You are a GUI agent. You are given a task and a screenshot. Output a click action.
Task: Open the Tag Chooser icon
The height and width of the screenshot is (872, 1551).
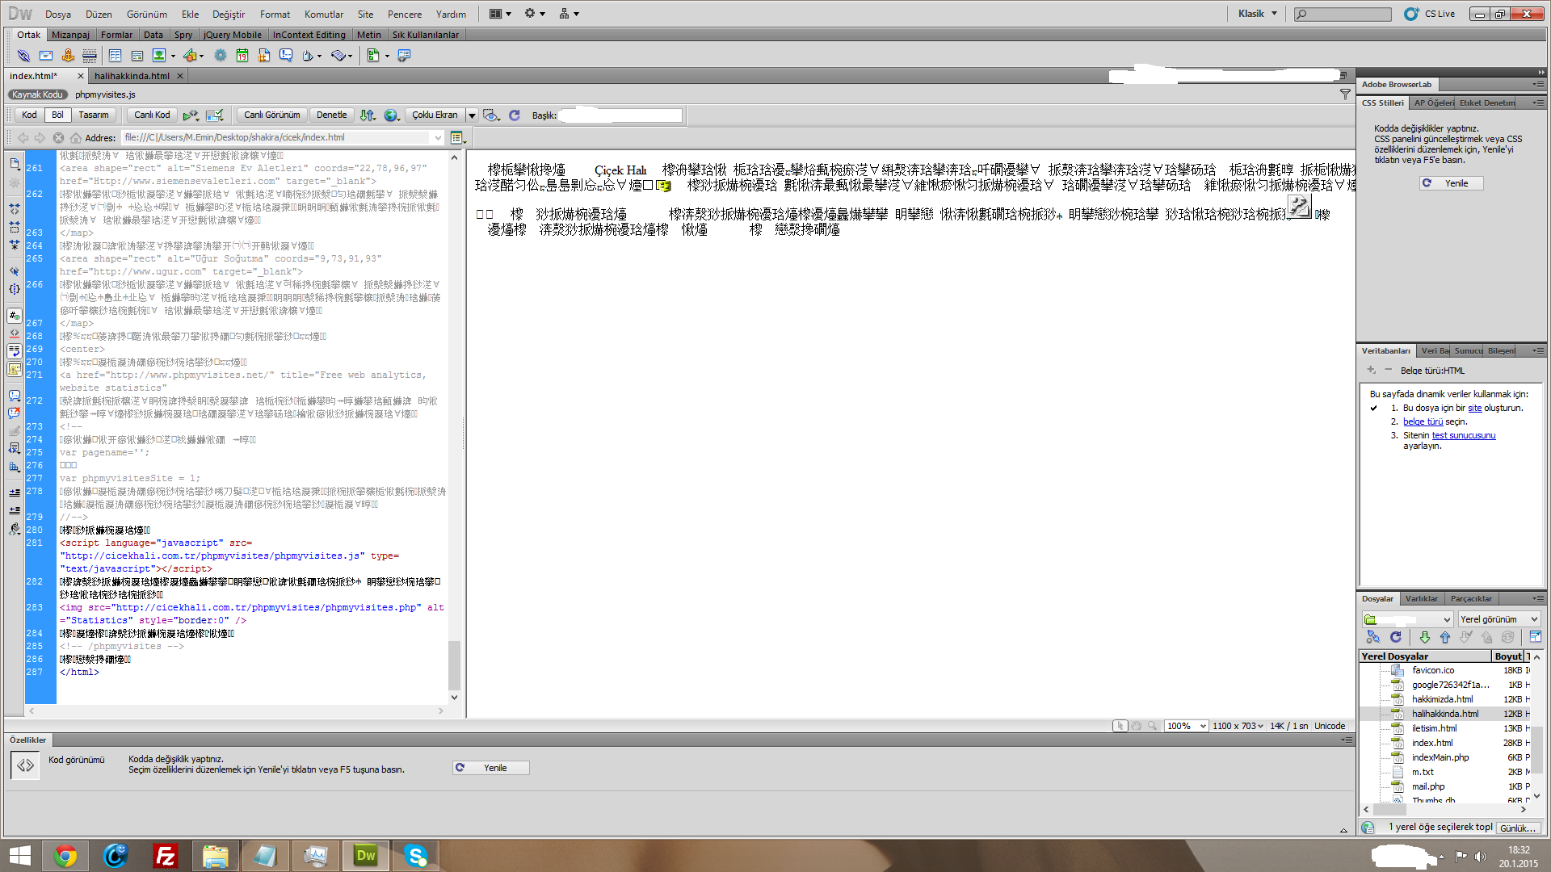click(404, 56)
